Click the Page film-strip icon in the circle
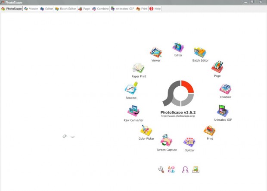Screen dimensions: 267x191 point(217,67)
